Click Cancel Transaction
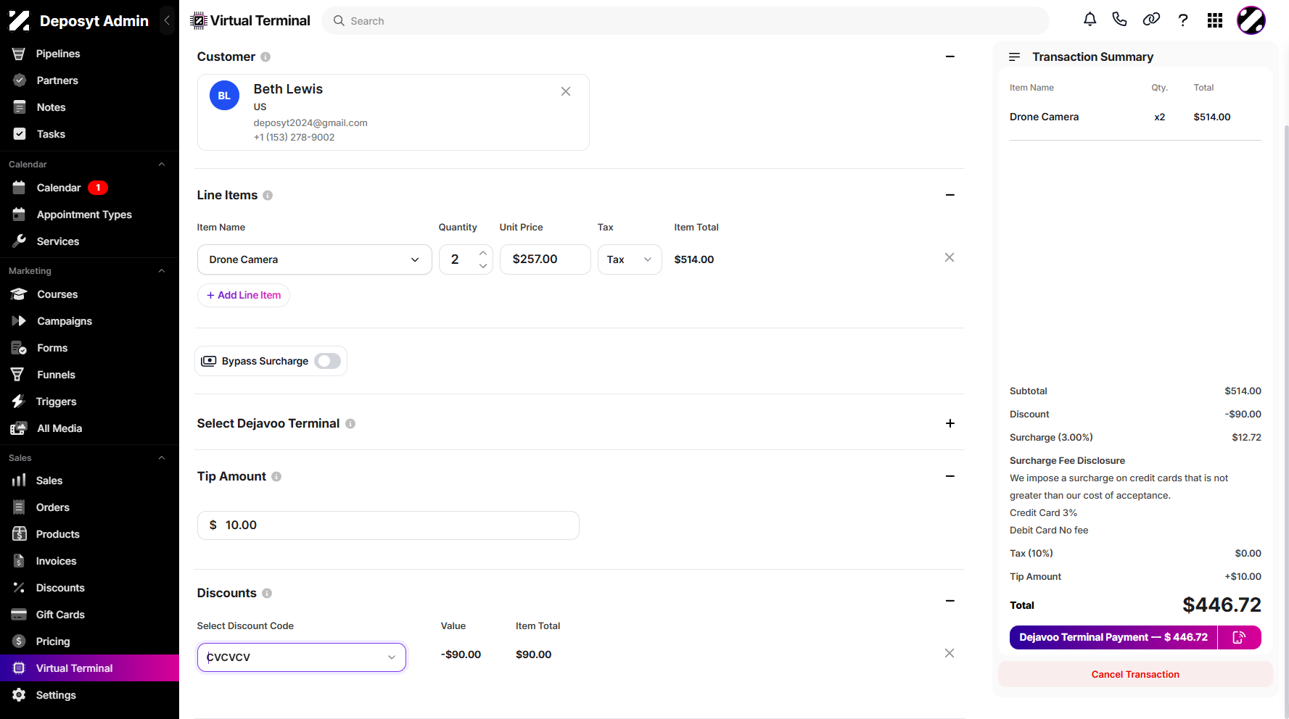The height and width of the screenshot is (719, 1289). tap(1135, 674)
